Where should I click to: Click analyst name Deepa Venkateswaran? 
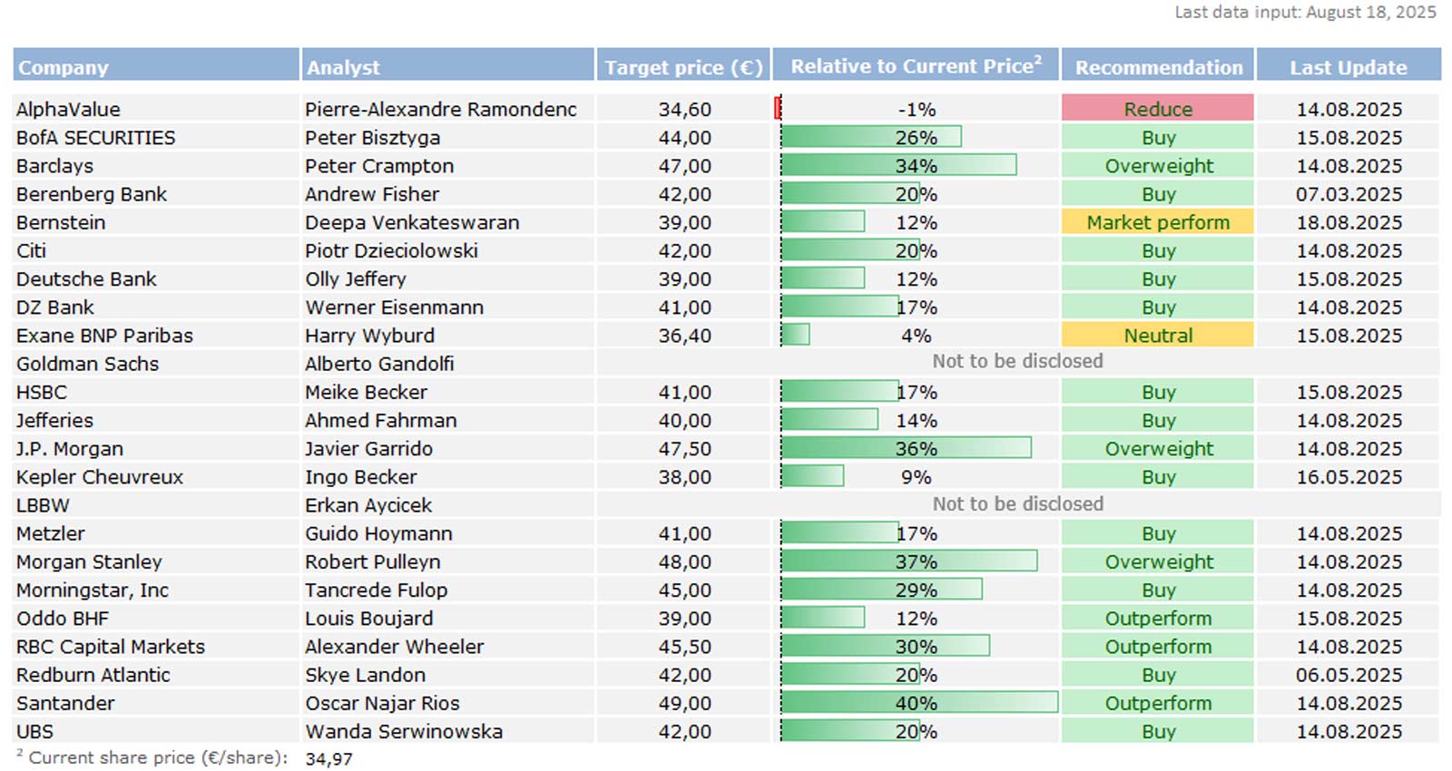[412, 222]
